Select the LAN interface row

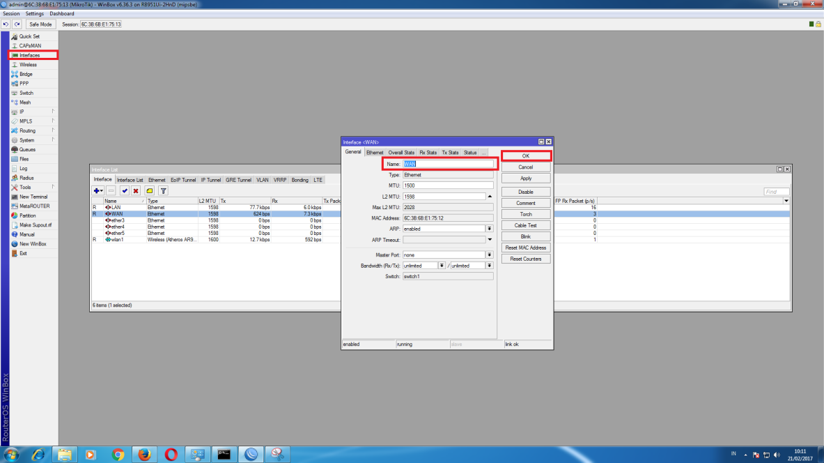pyautogui.click(x=217, y=207)
